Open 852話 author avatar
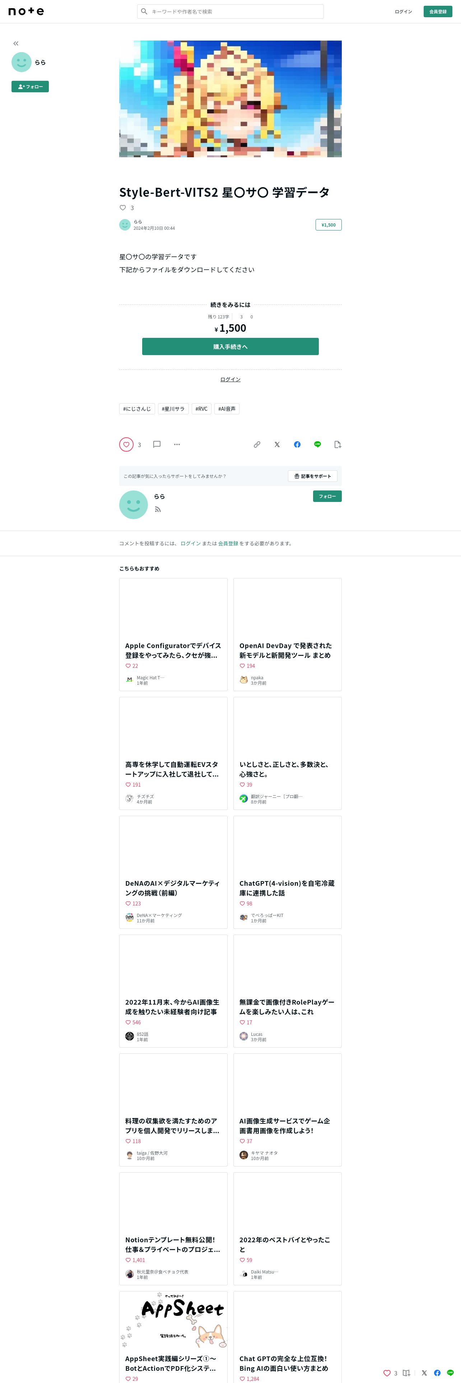 (x=129, y=1036)
